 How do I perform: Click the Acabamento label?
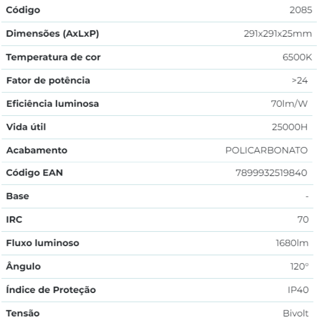(x=37, y=150)
